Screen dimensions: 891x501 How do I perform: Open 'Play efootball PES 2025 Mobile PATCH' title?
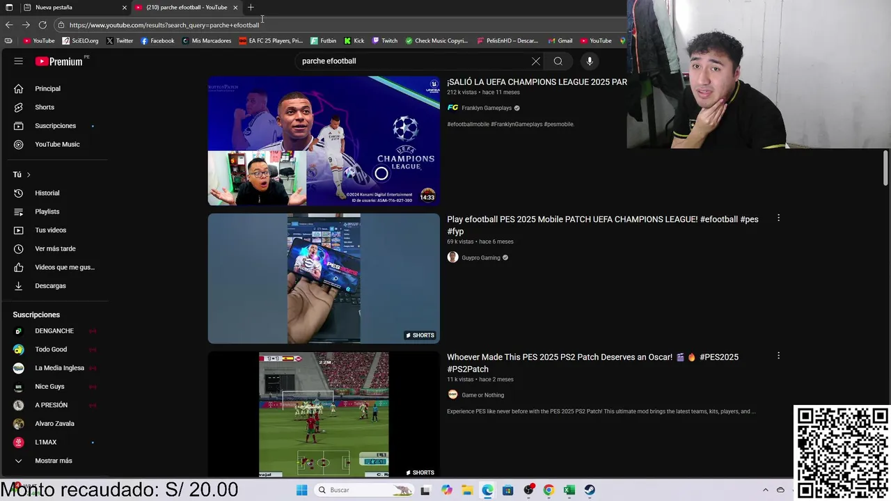pyautogui.click(x=603, y=225)
